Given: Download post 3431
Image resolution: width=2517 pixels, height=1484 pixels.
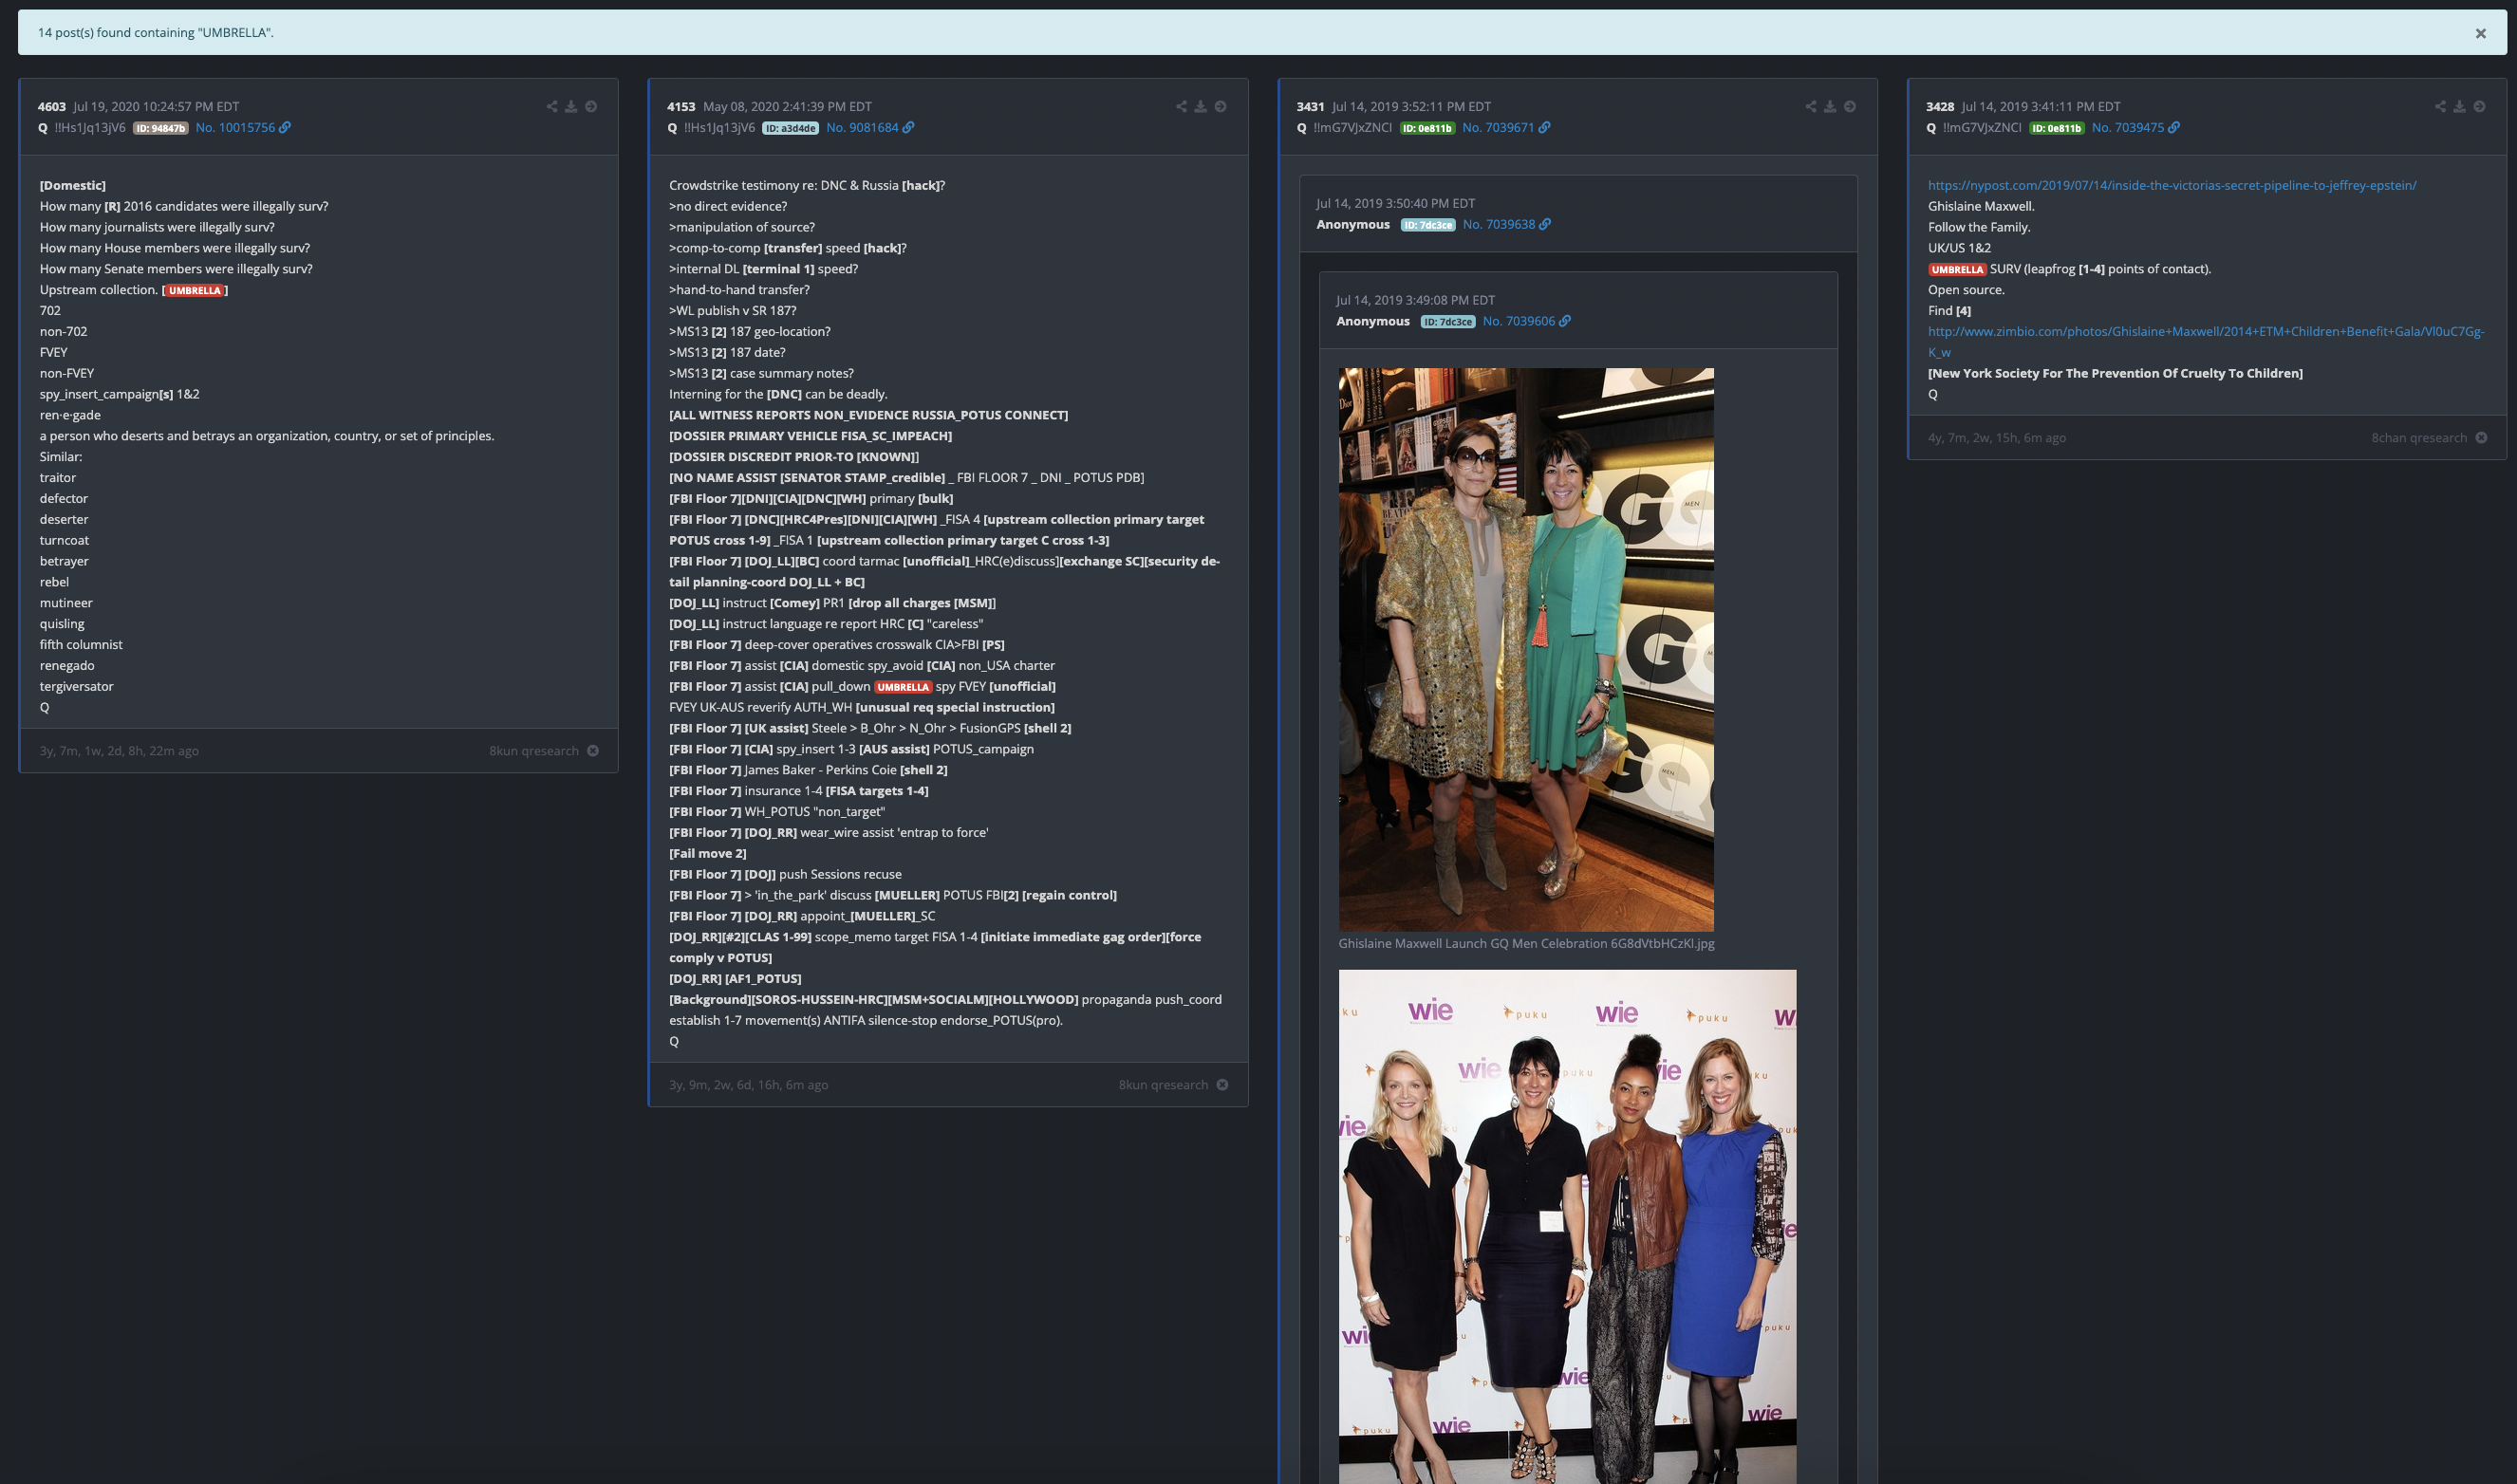Looking at the screenshot, I should pyautogui.click(x=1830, y=106).
